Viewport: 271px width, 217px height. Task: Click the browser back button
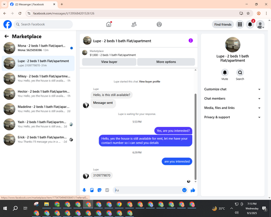(x=5, y=14)
